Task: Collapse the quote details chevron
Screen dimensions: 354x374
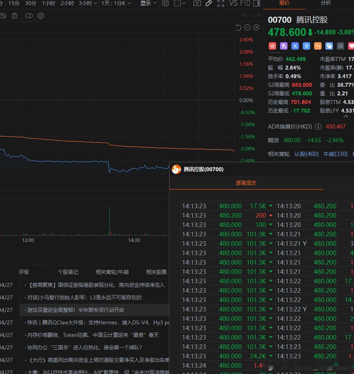Action: 345,116
